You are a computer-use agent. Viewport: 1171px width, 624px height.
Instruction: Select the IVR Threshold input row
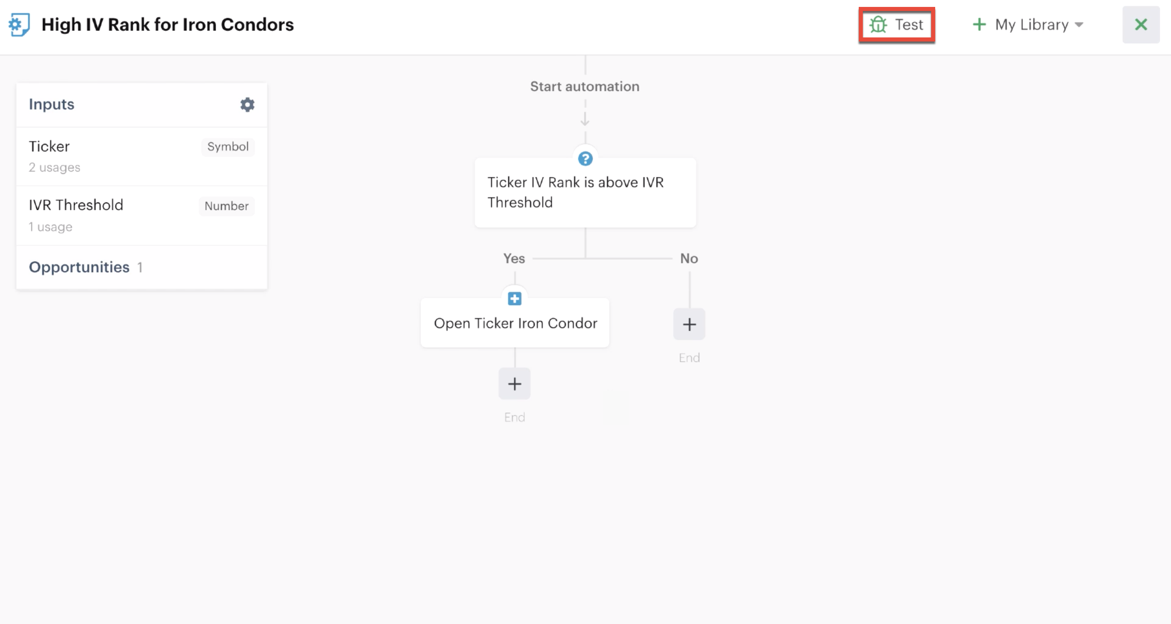pos(141,216)
